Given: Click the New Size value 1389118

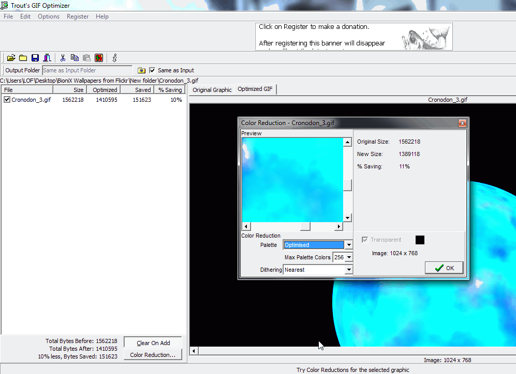Looking at the screenshot, I should click(409, 154).
